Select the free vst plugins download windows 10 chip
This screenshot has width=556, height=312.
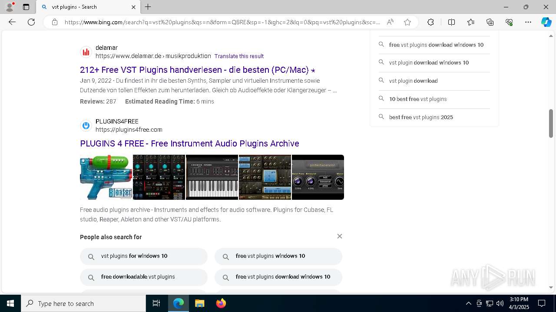pos(278,277)
